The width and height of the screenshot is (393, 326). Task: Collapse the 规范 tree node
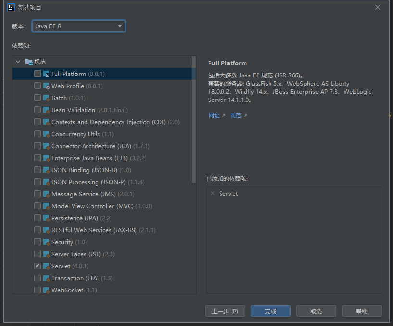click(x=18, y=62)
